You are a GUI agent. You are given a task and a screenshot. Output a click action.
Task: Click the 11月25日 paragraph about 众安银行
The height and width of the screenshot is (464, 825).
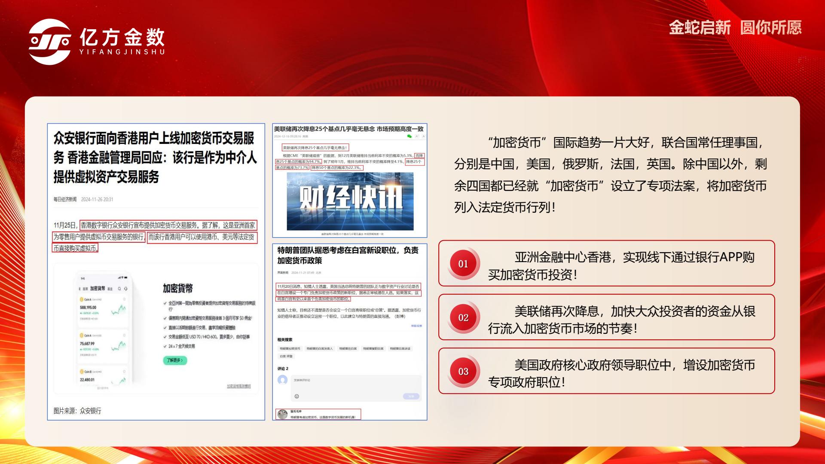click(x=155, y=236)
